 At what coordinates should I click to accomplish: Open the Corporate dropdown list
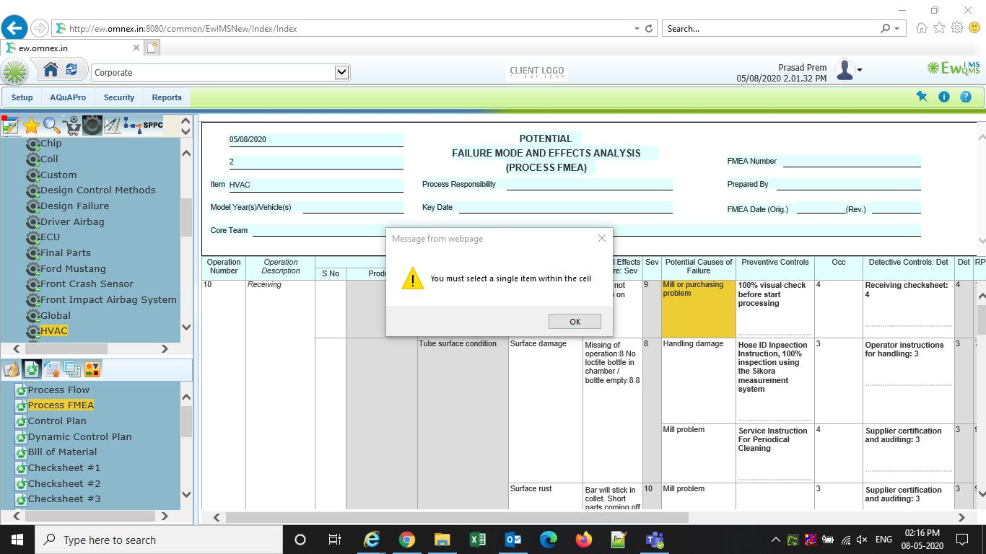[x=342, y=72]
